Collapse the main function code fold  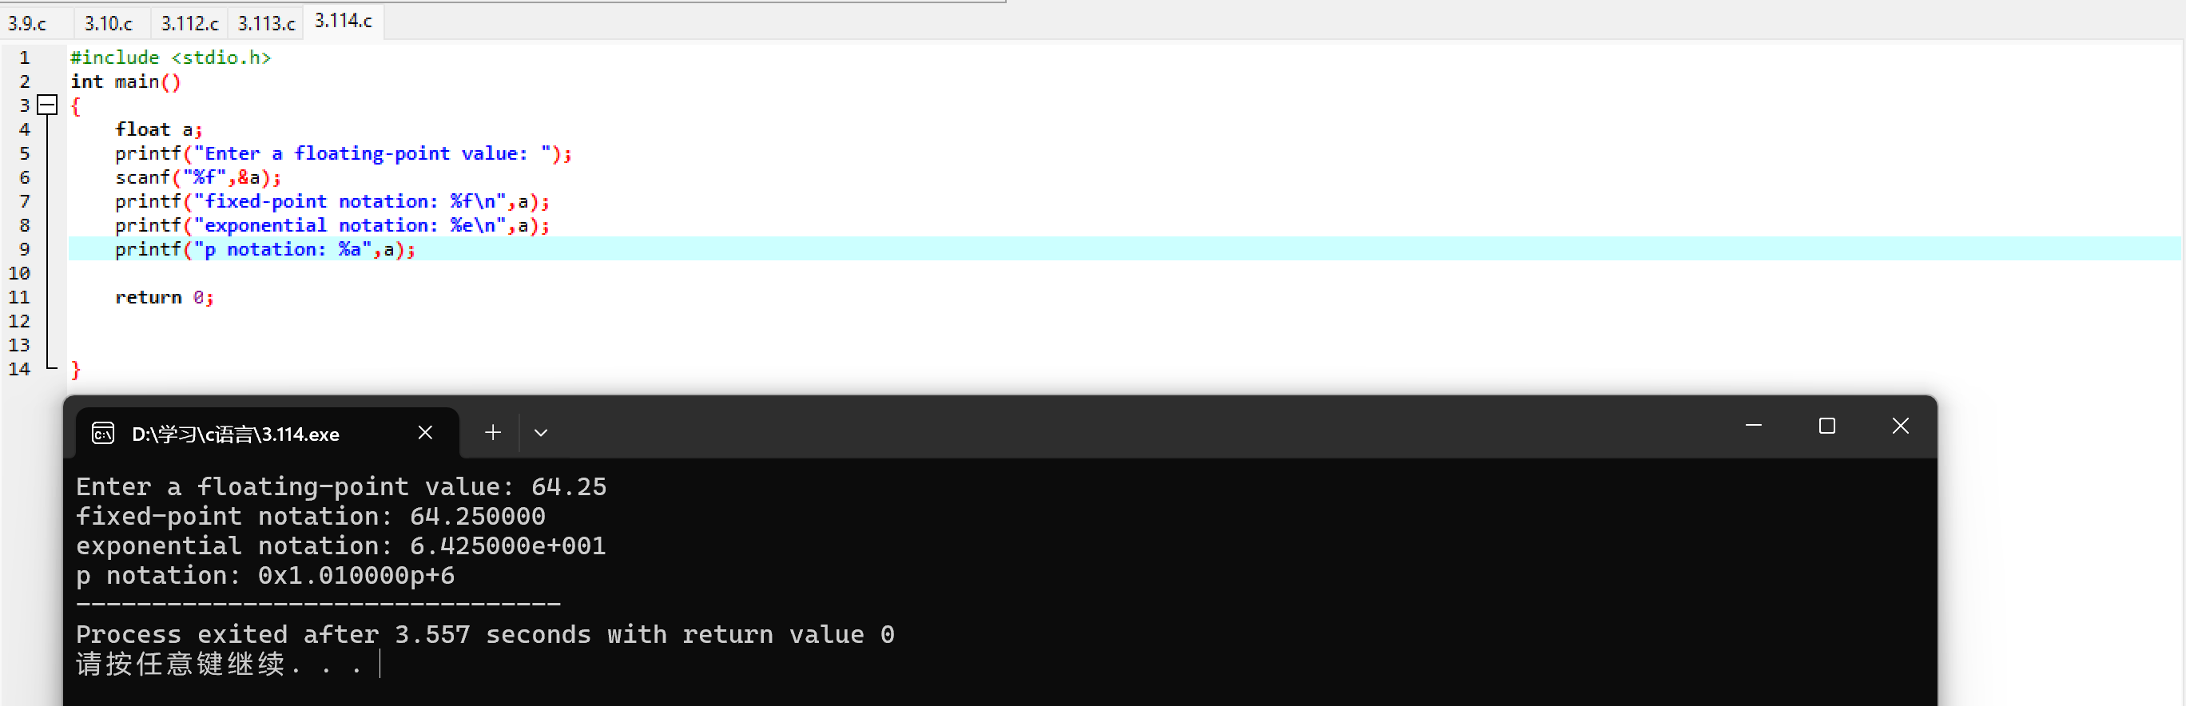pyautogui.click(x=49, y=105)
